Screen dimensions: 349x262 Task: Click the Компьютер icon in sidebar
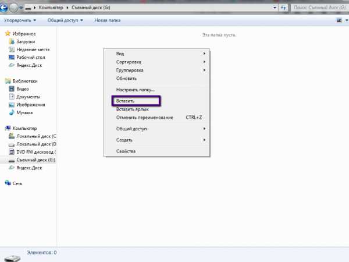point(8,128)
